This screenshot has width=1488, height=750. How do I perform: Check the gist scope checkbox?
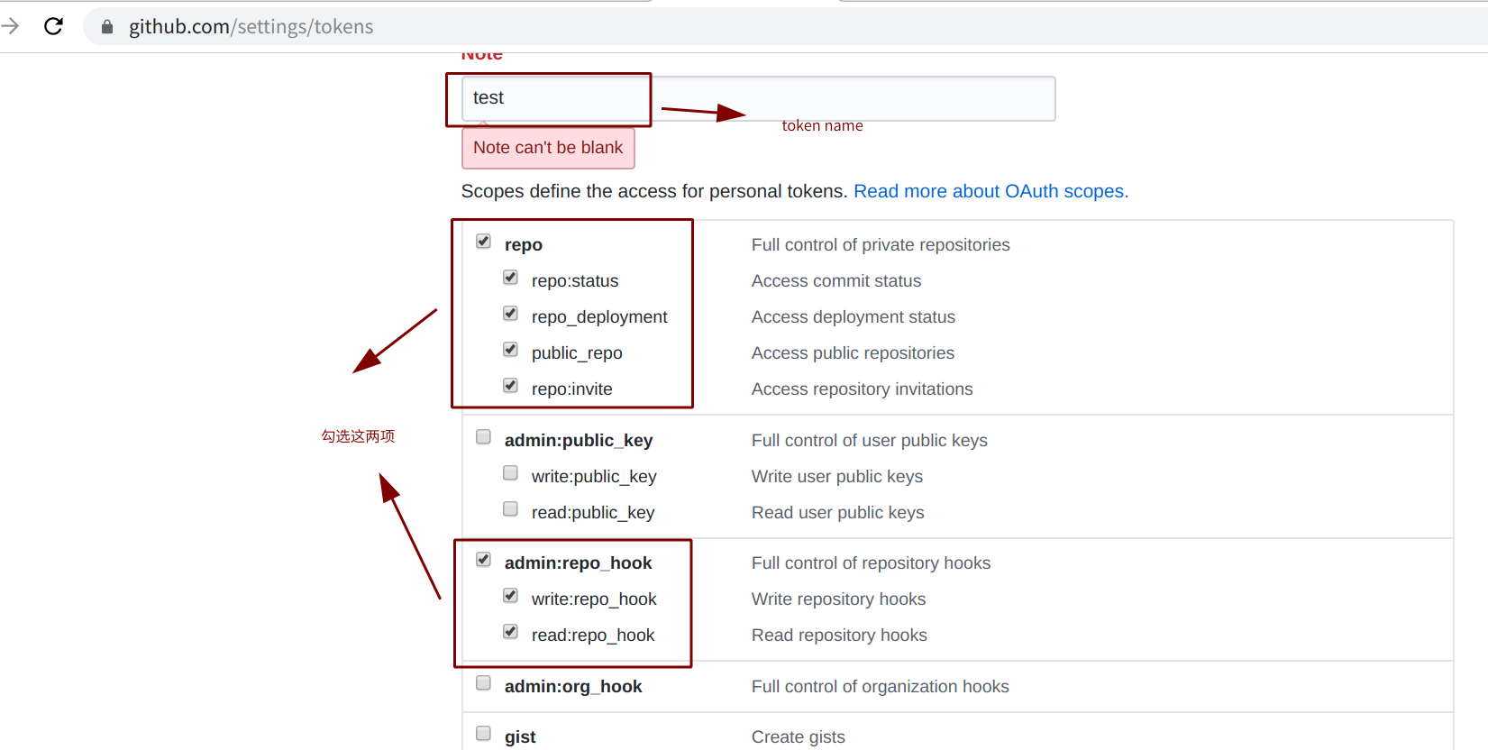click(484, 734)
